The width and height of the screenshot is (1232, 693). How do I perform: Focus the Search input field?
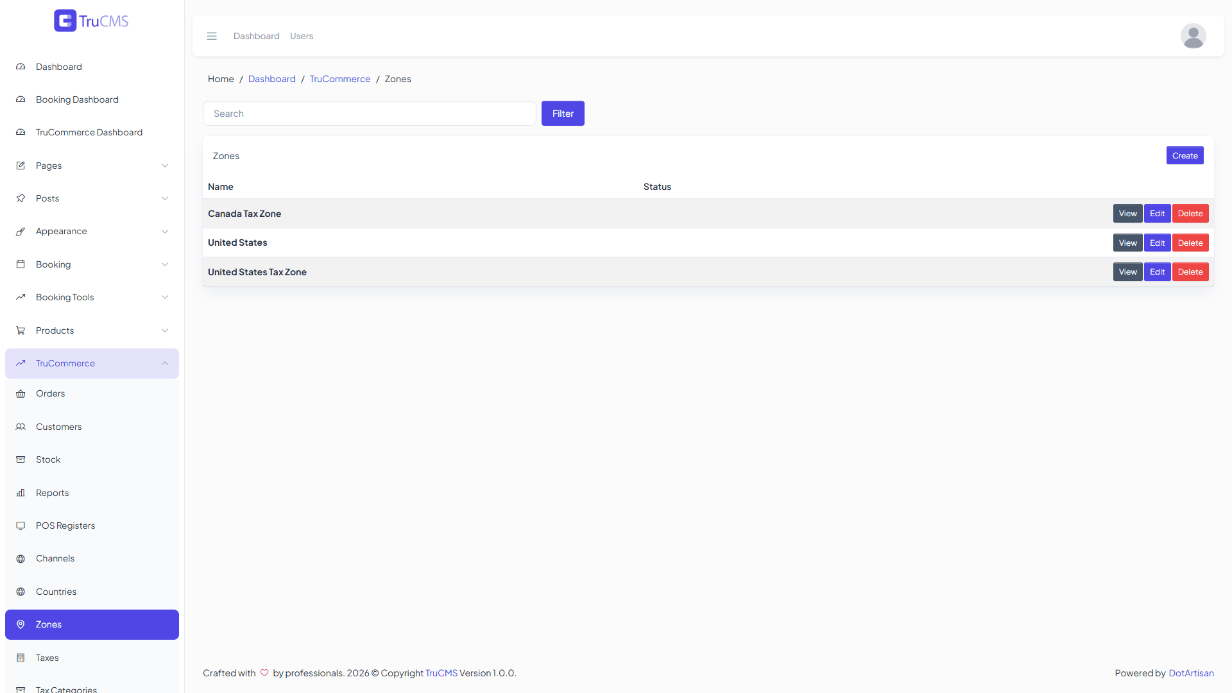pyautogui.click(x=370, y=114)
